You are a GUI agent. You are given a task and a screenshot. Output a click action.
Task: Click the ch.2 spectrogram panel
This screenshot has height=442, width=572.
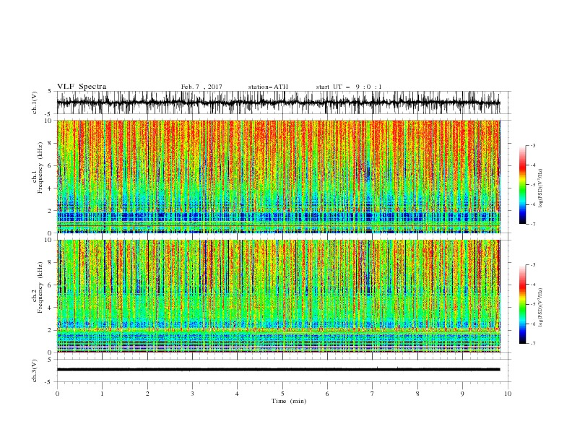(x=278, y=296)
